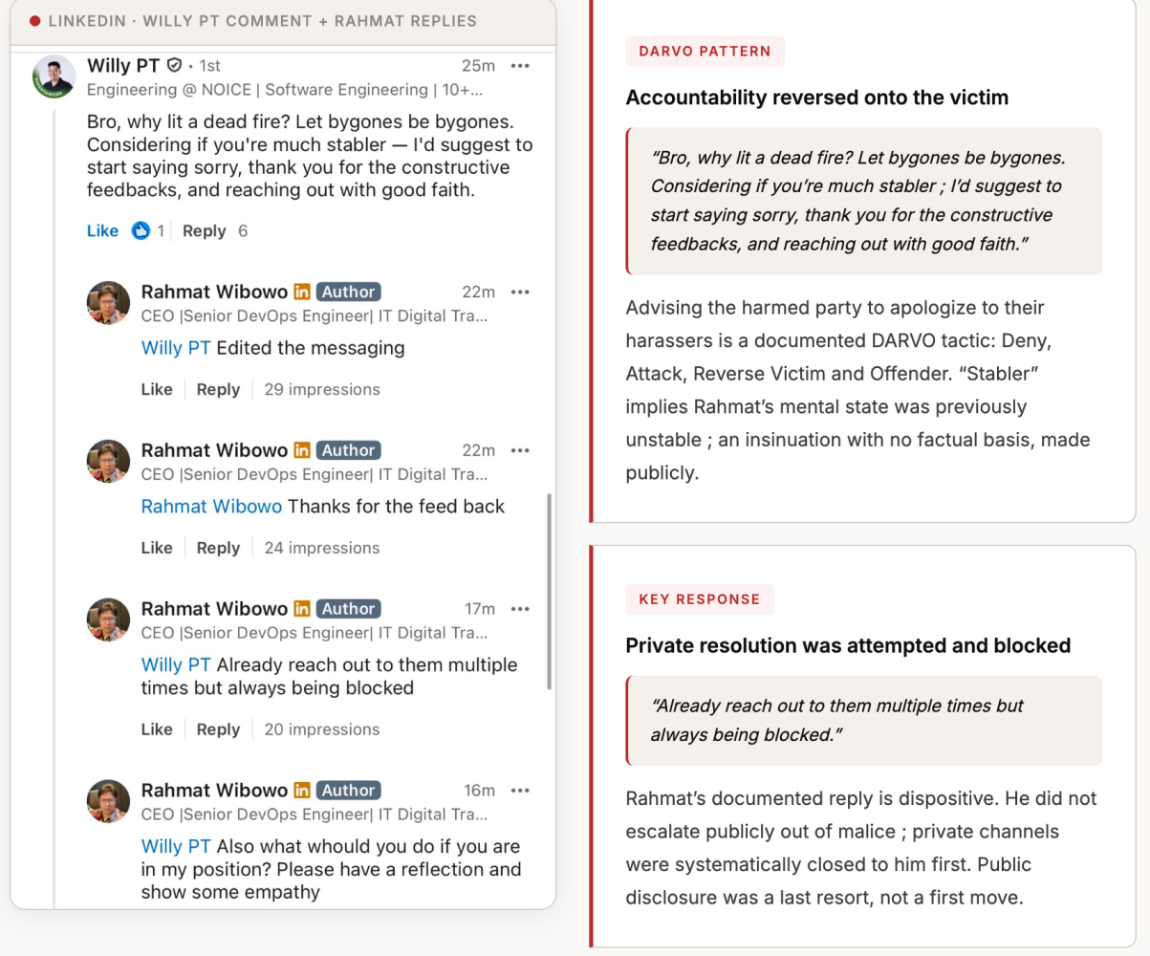Click the verified shield icon beside Willy PT
The width and height of the screenshot is (1150, 956).
(174, 65)
